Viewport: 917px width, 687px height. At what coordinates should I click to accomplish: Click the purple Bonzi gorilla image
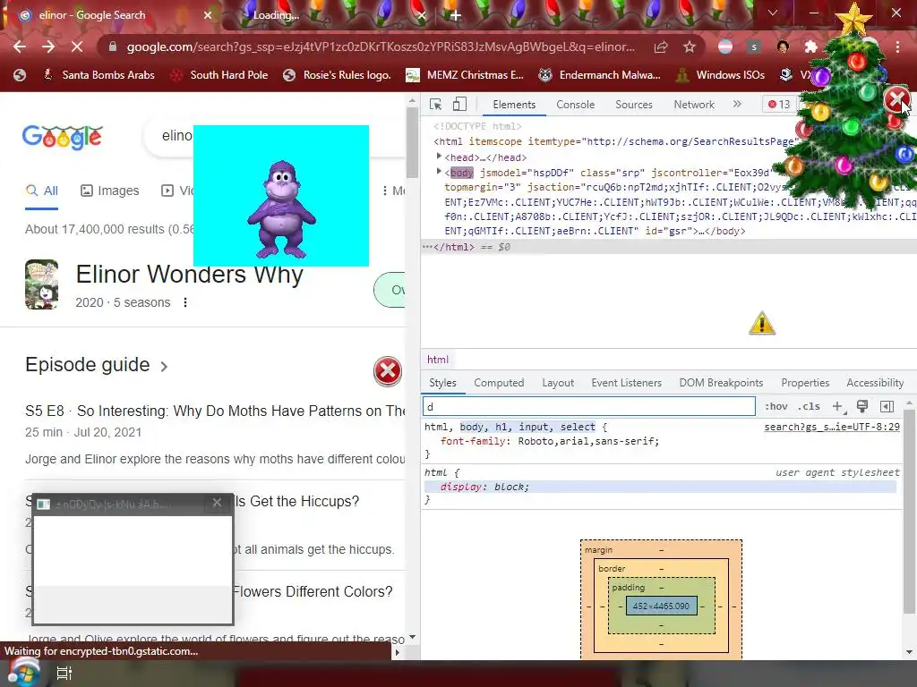coord(282,209)
